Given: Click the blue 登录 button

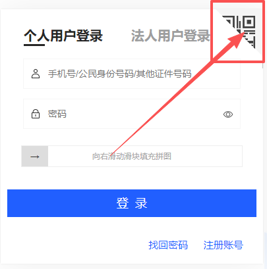Looking at the screenshot, I should (x=132, y=203).
